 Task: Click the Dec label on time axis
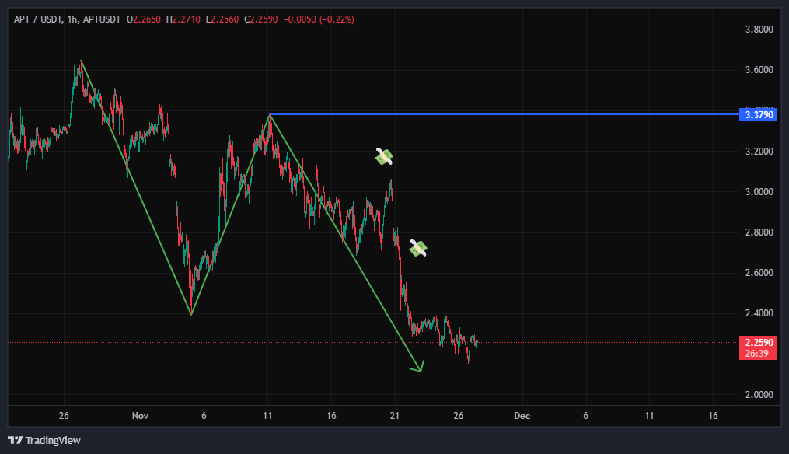click(522, 416)
